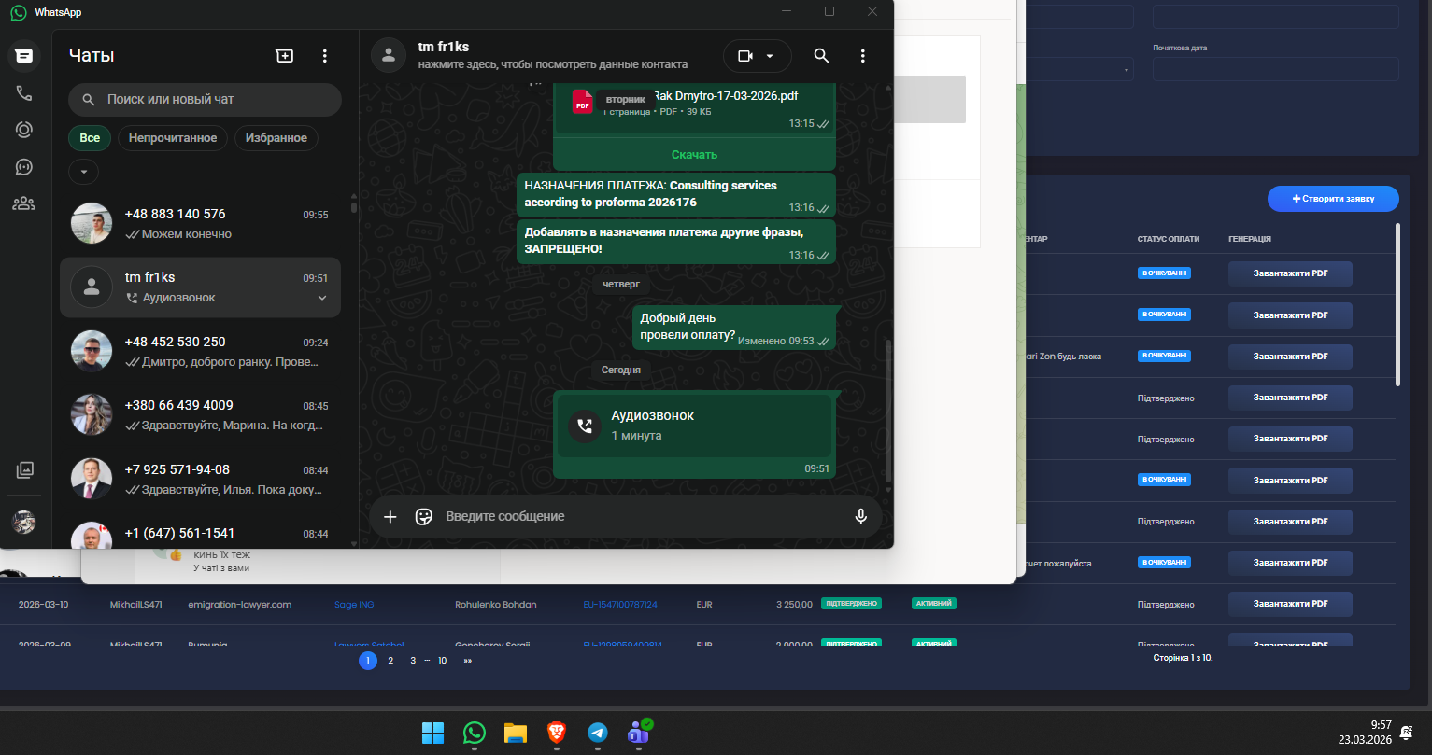Select the Непрочитанное chat filter
Viewport: 1432px width, 755px height.
pyautogui.click(x=173, y=138)
